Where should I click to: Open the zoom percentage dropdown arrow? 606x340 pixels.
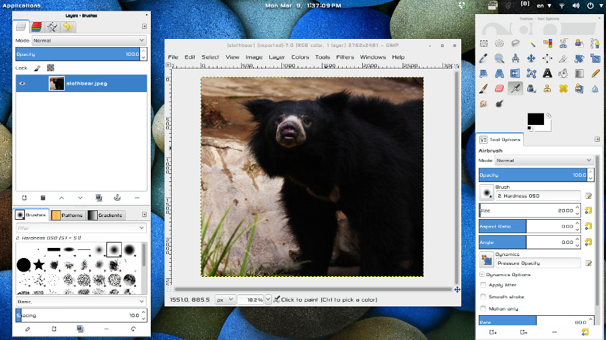[x=268, y=300]
